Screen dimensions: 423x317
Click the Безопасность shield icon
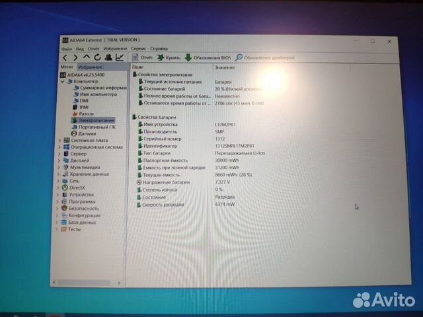tap(64, 209)
